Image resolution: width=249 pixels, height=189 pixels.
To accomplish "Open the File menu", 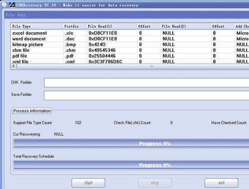I will [x=10, y=15].
